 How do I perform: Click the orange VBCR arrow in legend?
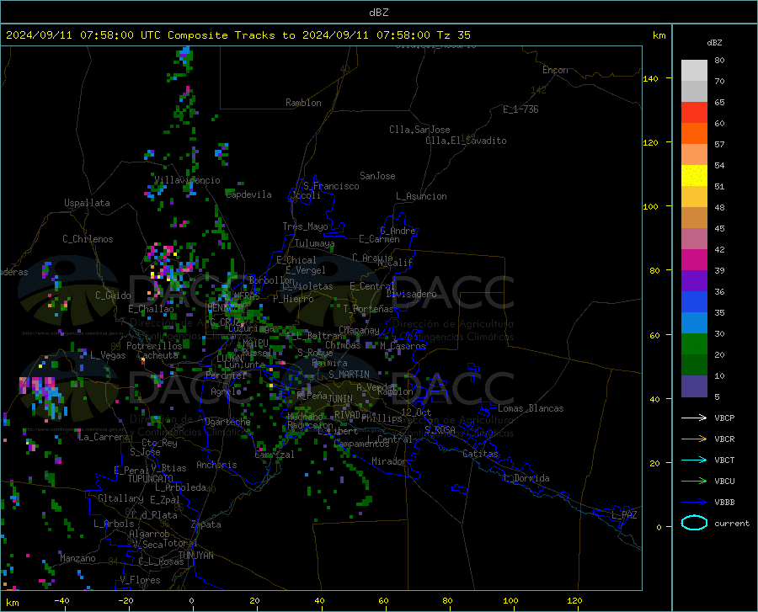click(x=694, y=439)
